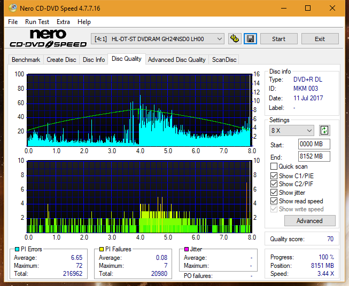Open the Extra menu

(x=63, y=22)
